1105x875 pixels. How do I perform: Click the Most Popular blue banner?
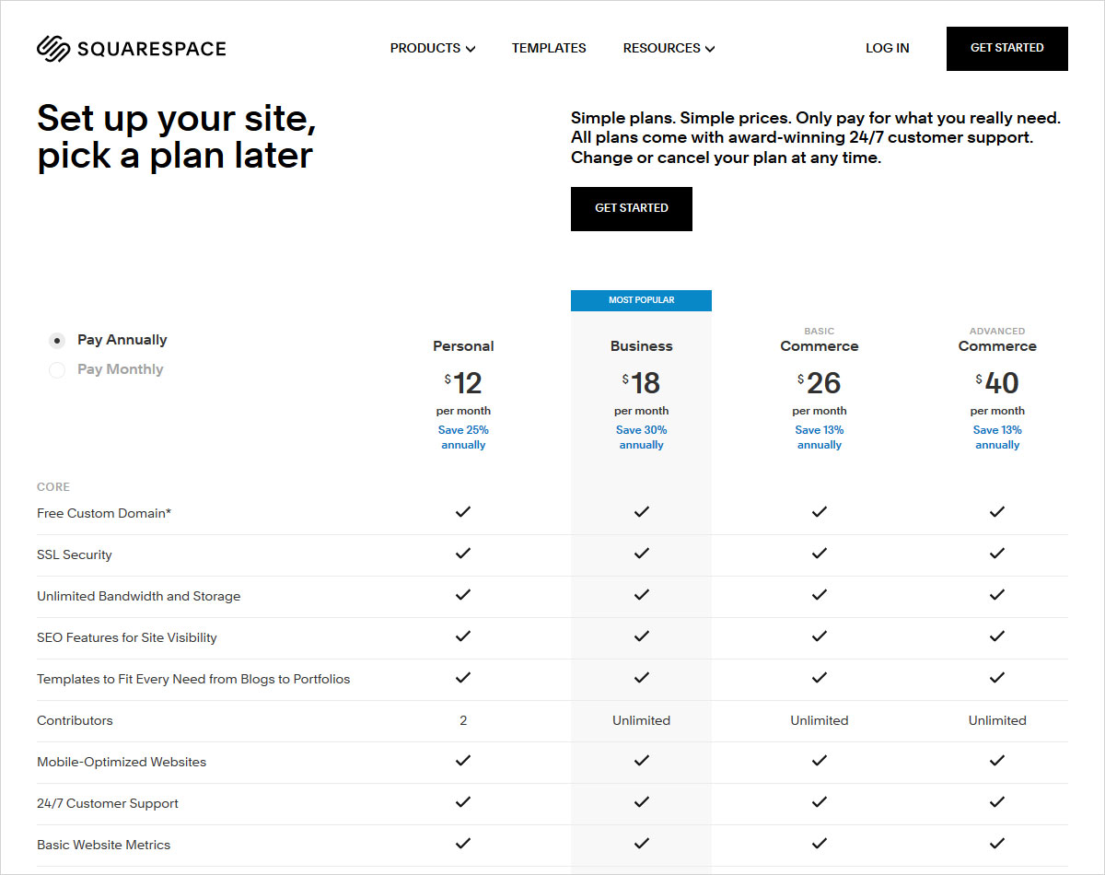coord(641,300)
